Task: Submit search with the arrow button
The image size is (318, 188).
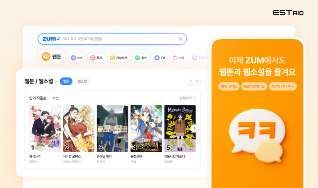Action: tap(180, 39)
